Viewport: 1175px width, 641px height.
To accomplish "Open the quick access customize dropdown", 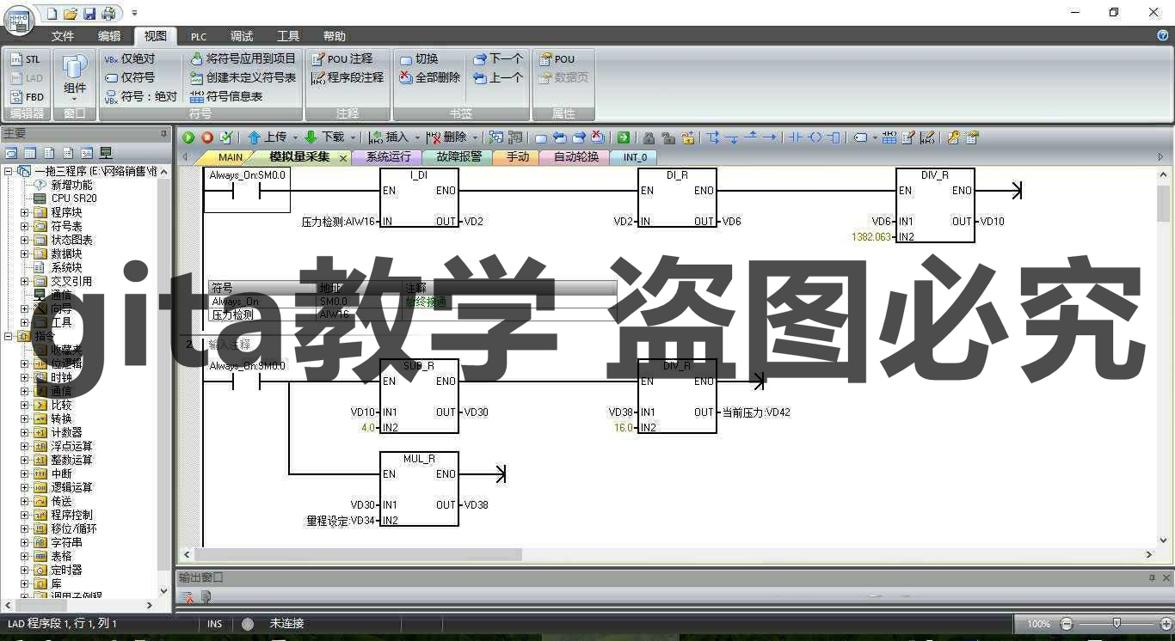I will point(135,13).
